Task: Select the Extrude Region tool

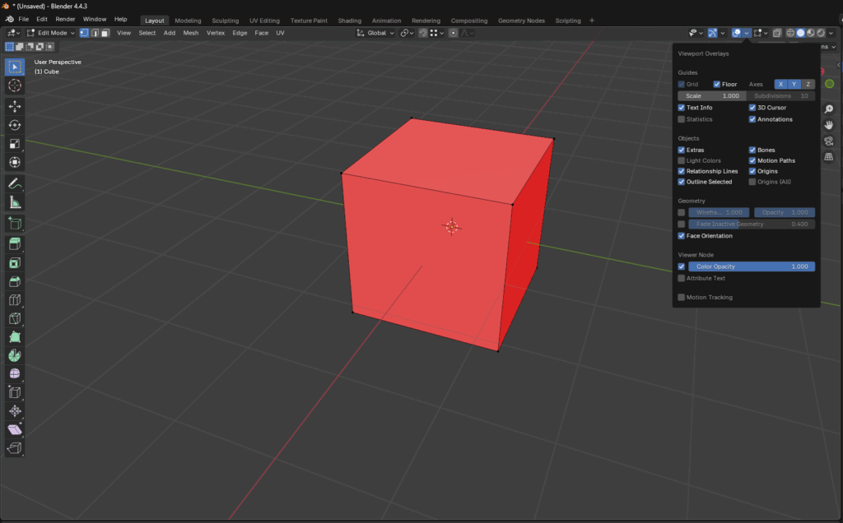Action: coord(15,244)
